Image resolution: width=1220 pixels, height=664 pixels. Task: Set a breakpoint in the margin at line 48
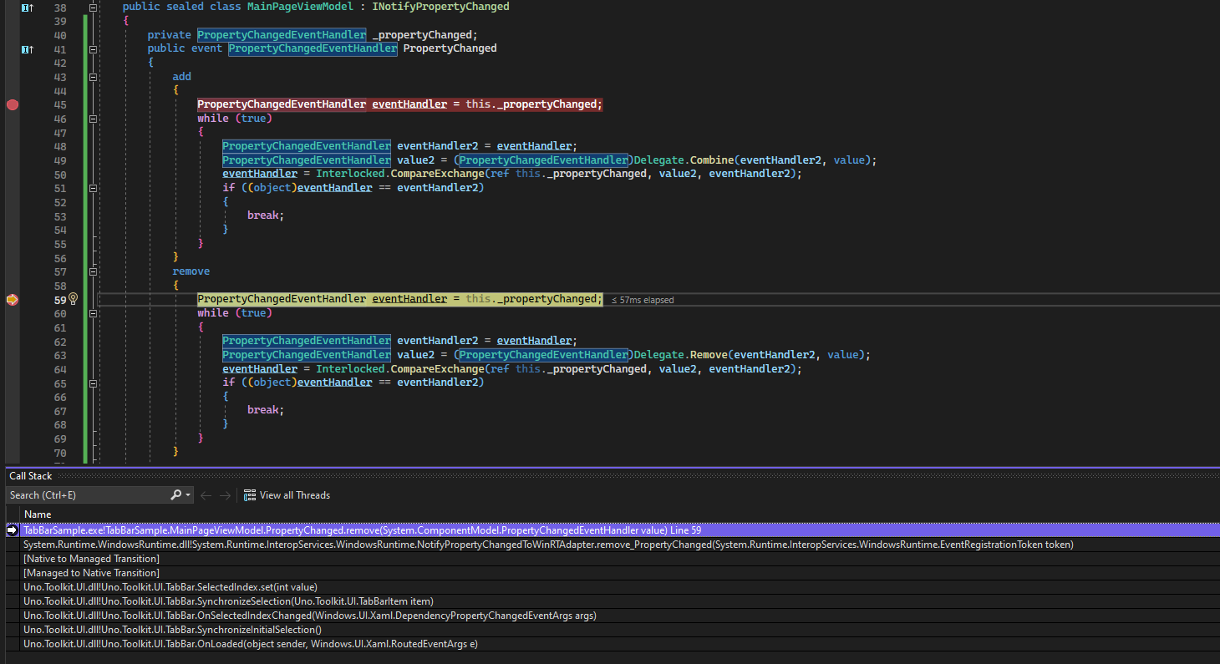12,145
